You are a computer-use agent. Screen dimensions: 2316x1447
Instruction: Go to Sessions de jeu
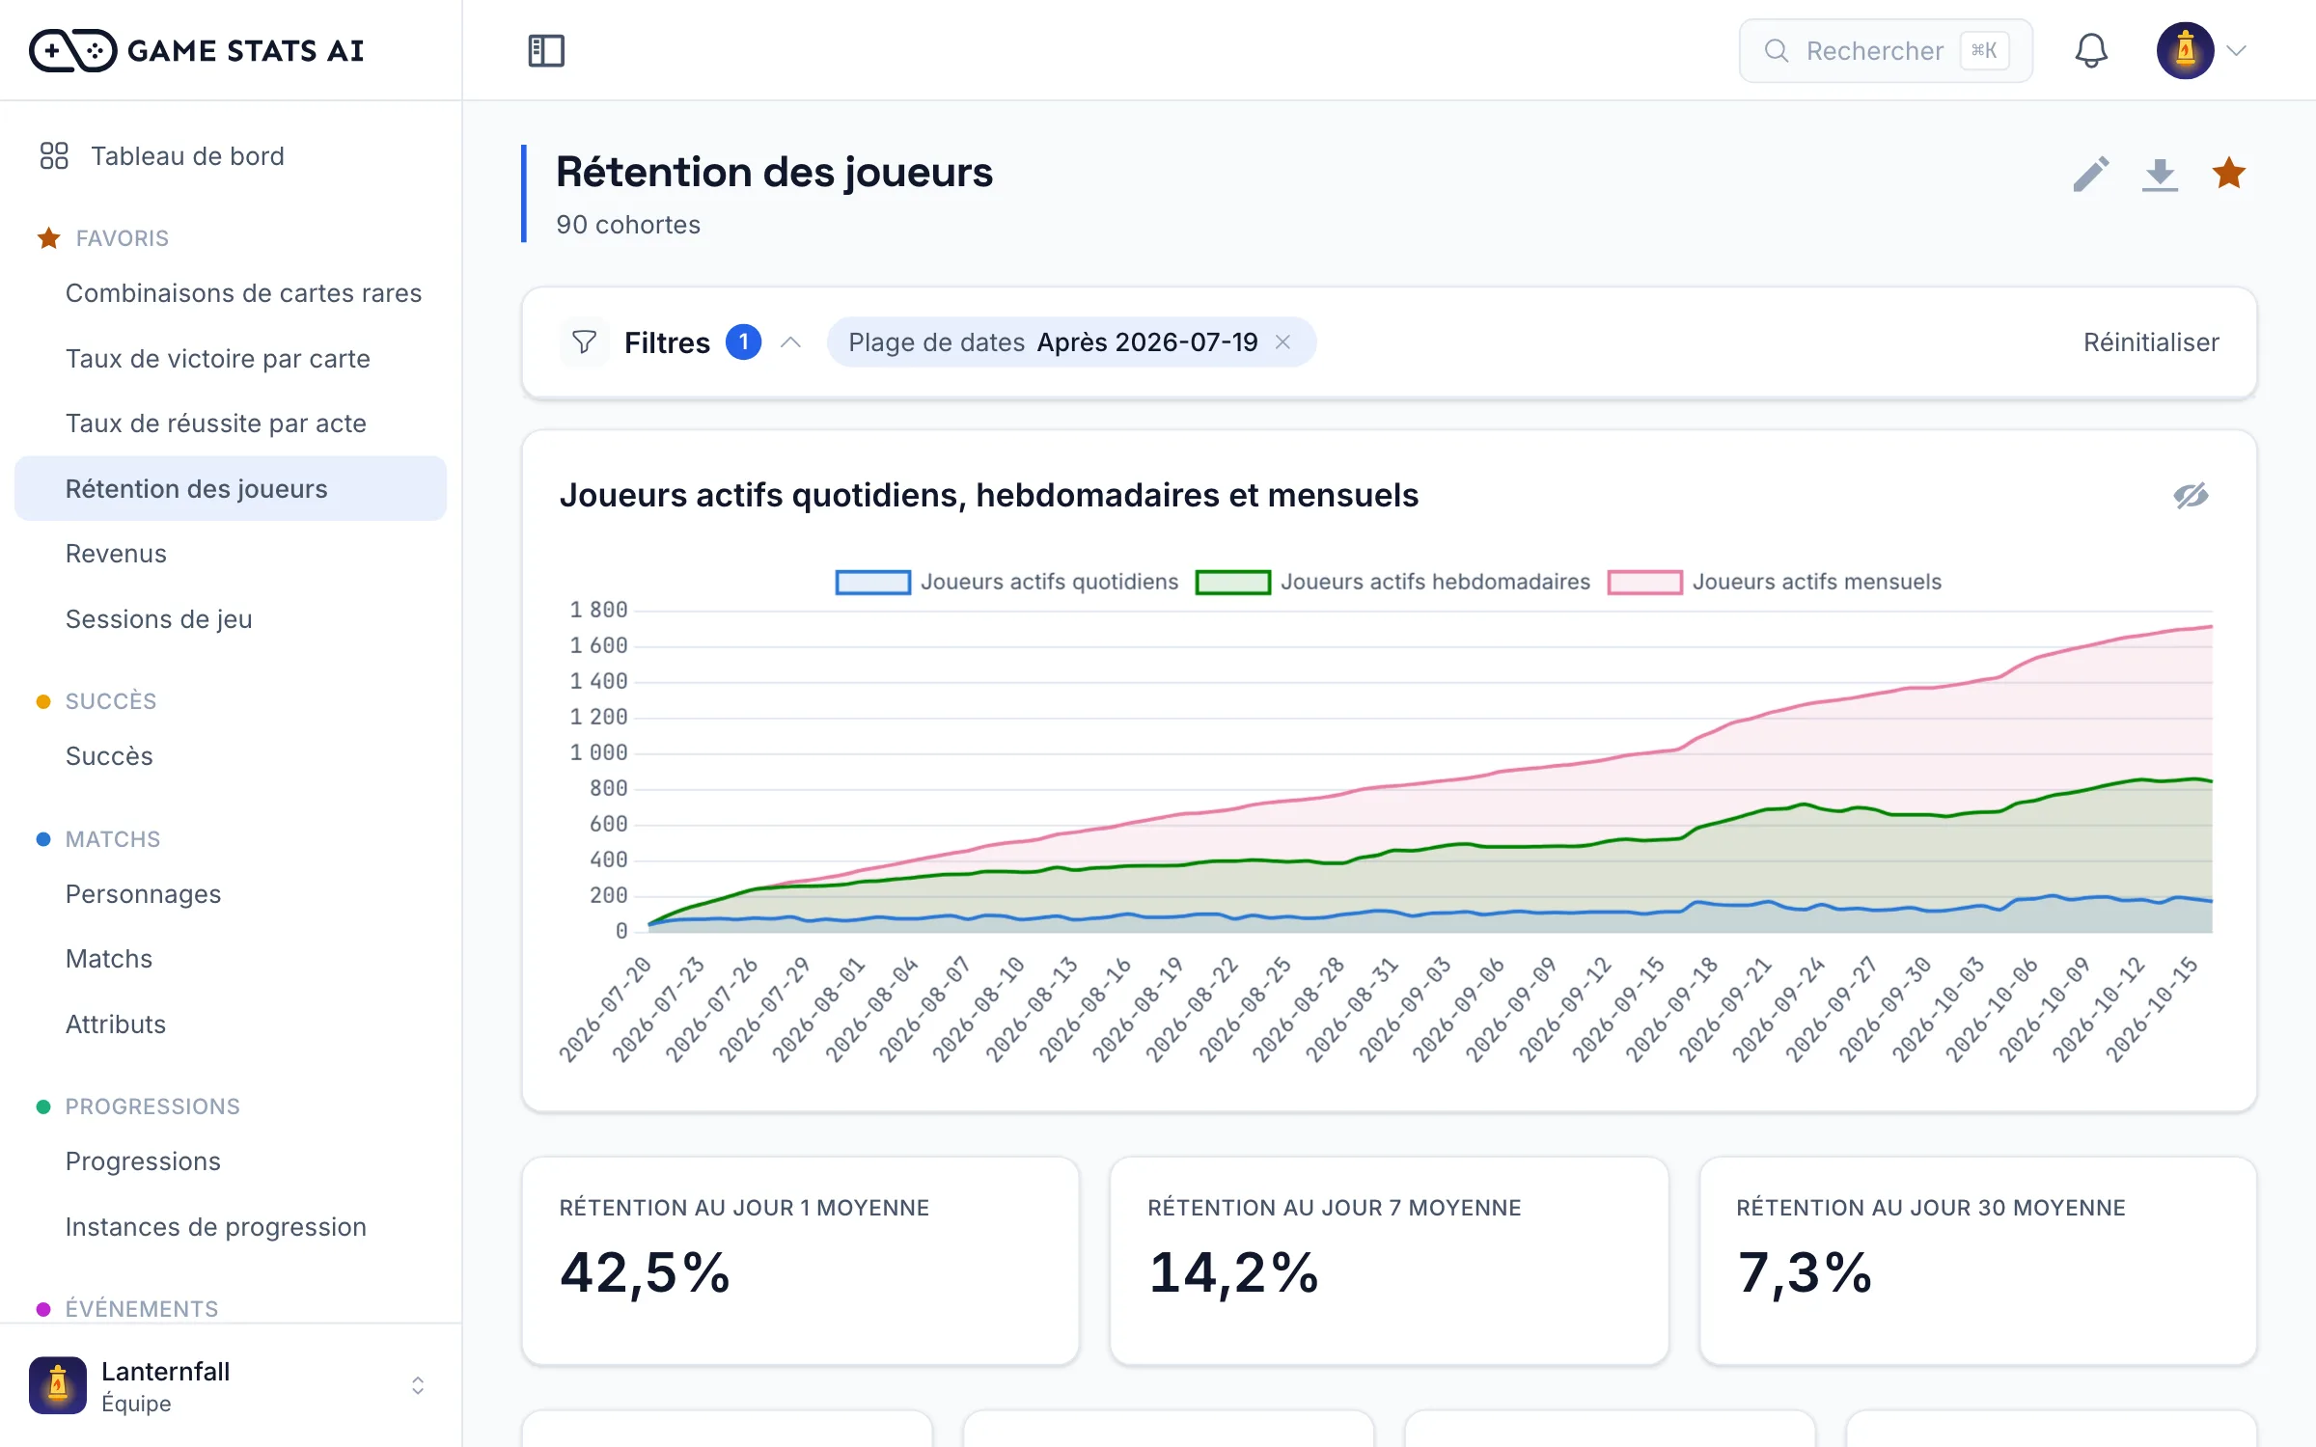[x=231, y=618]
